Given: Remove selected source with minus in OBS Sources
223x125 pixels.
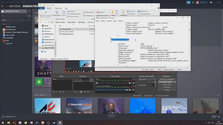Looking at the screenshot, I should 78,92.
